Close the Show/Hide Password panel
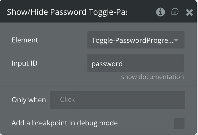198x135 pixels. [x=189, y=13]
